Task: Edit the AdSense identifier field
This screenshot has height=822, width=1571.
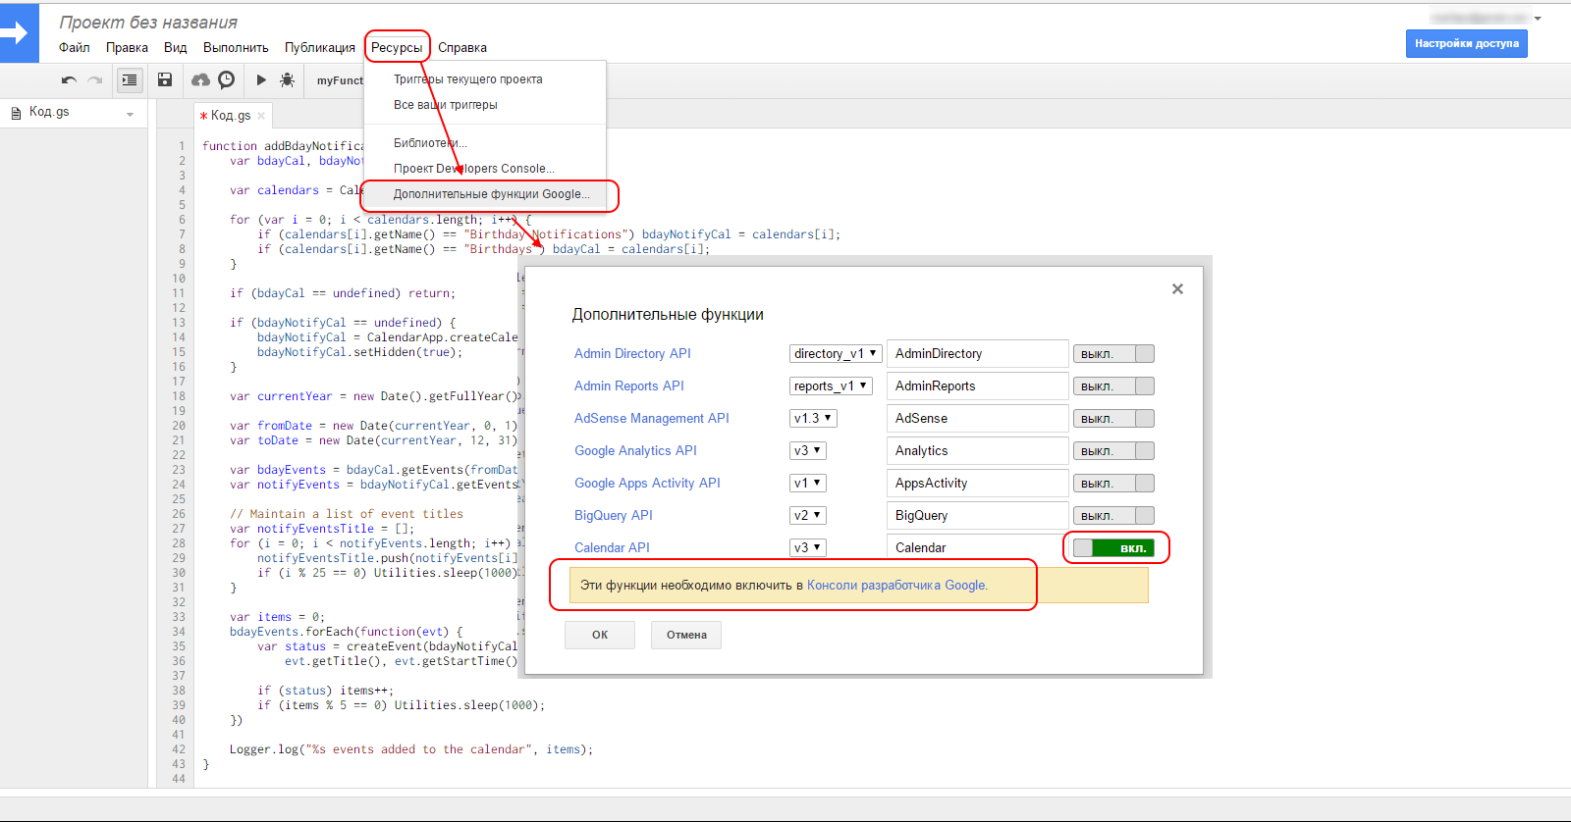Action: [x=977, y=418]
